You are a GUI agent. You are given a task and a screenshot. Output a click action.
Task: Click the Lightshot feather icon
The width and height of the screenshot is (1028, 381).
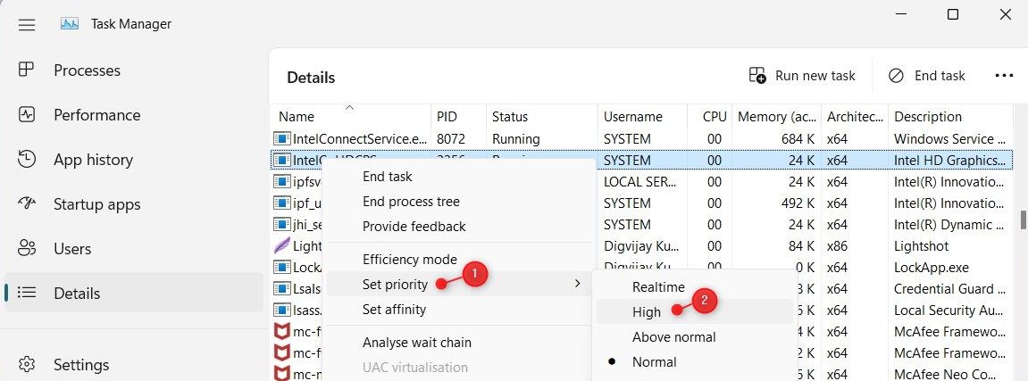pos(282,246)
